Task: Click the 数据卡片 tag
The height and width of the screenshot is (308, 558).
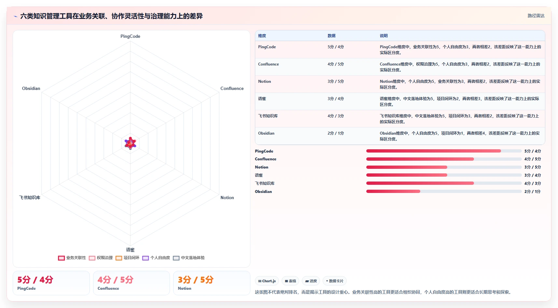Action: click(335, 281)
